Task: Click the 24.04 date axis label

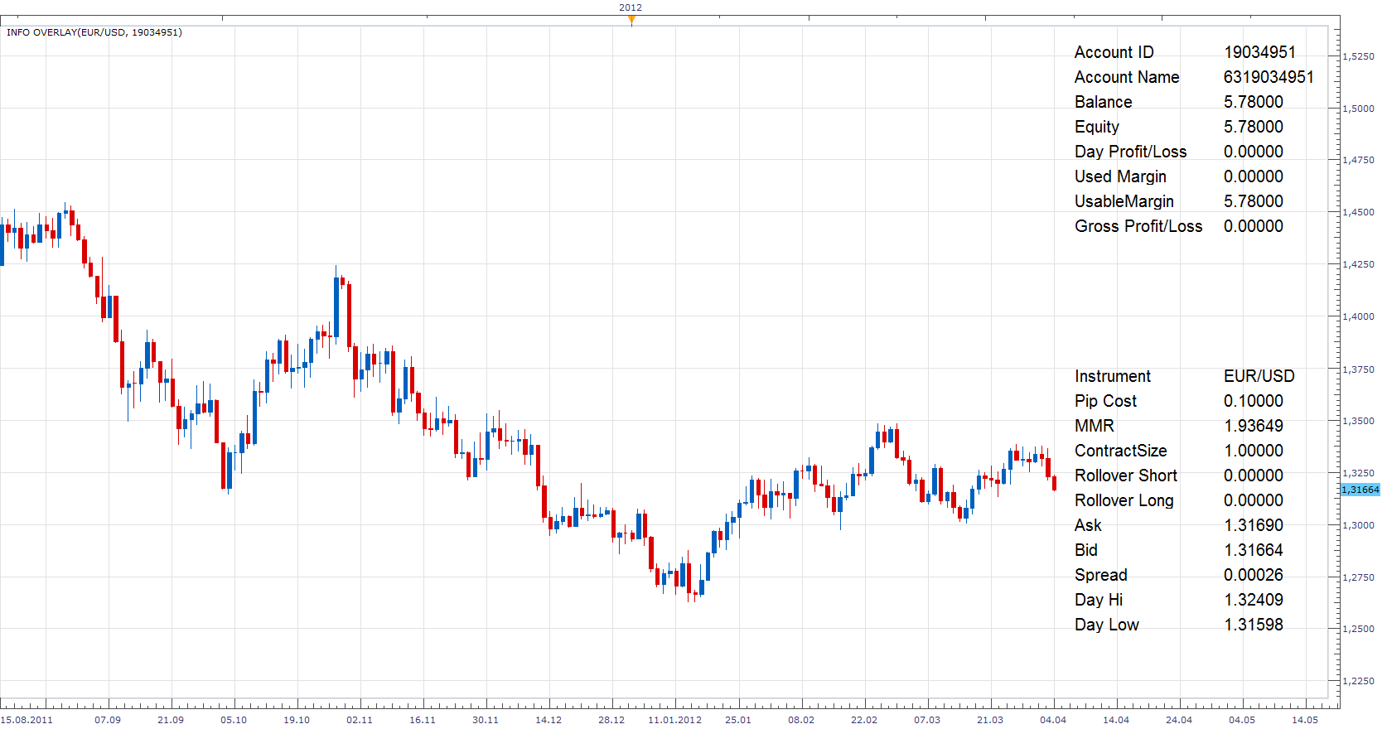Action: pos(1179,720)
